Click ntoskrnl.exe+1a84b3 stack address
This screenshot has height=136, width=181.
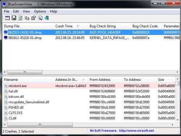click(71, 86)
